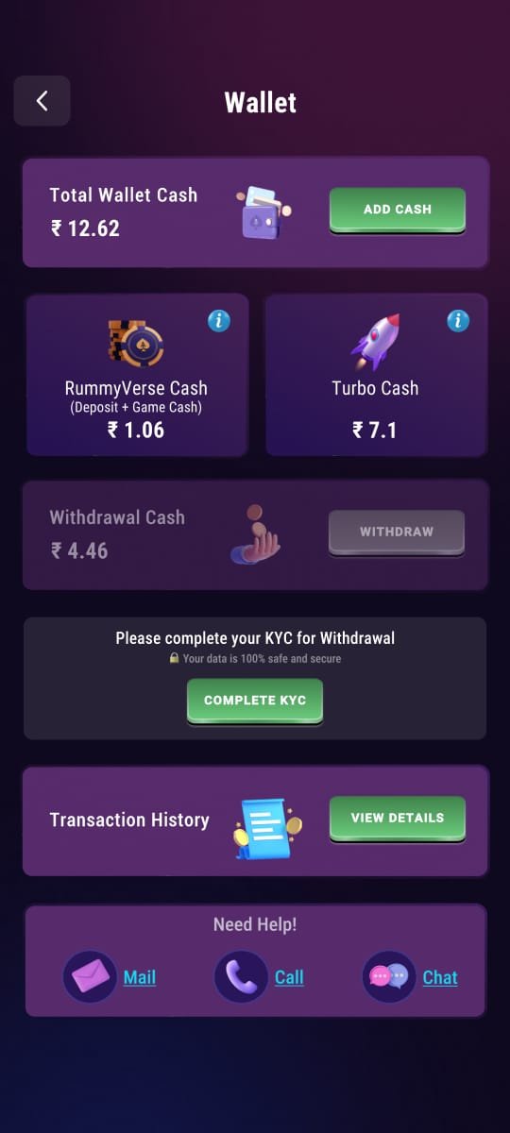
Task: Tap the wallet illustration icon
Action: pos(263,211)
